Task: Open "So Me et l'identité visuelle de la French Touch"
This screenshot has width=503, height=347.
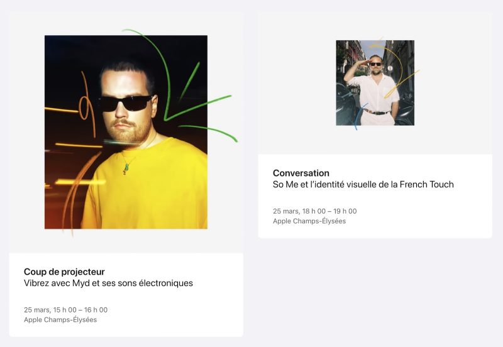Action: (363, 184)
